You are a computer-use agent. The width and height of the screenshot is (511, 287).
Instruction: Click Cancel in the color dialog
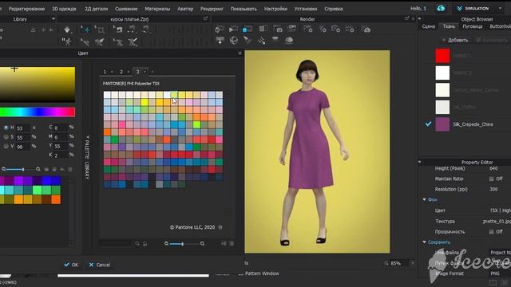99,265
